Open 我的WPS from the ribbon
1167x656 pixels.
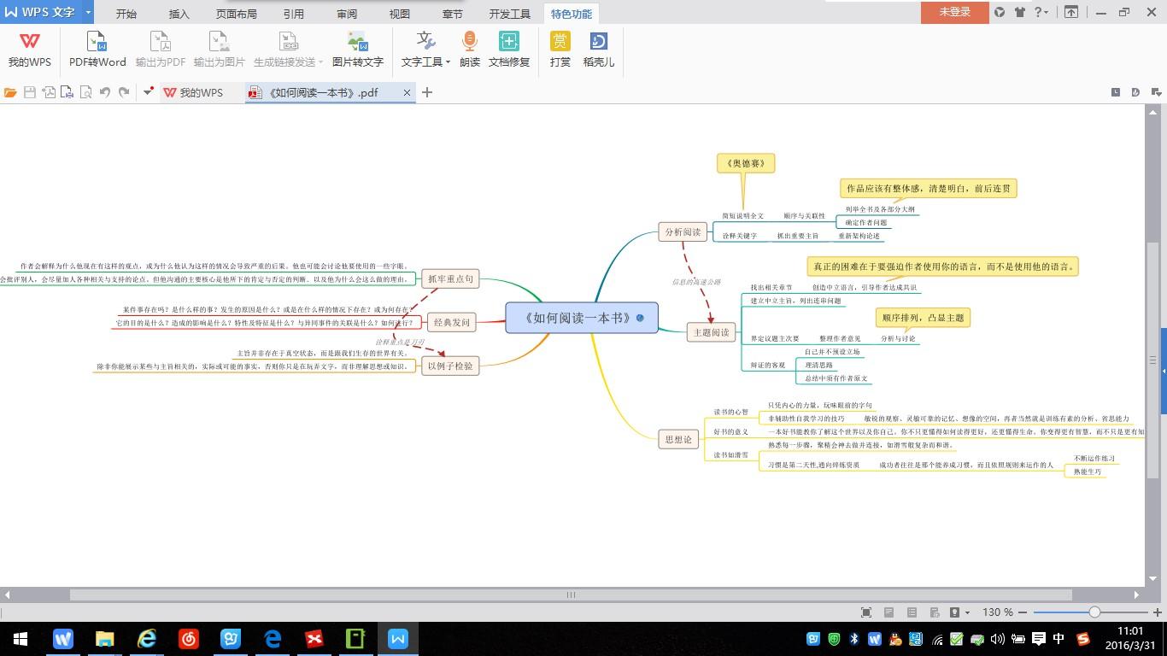tap(30, 50)
